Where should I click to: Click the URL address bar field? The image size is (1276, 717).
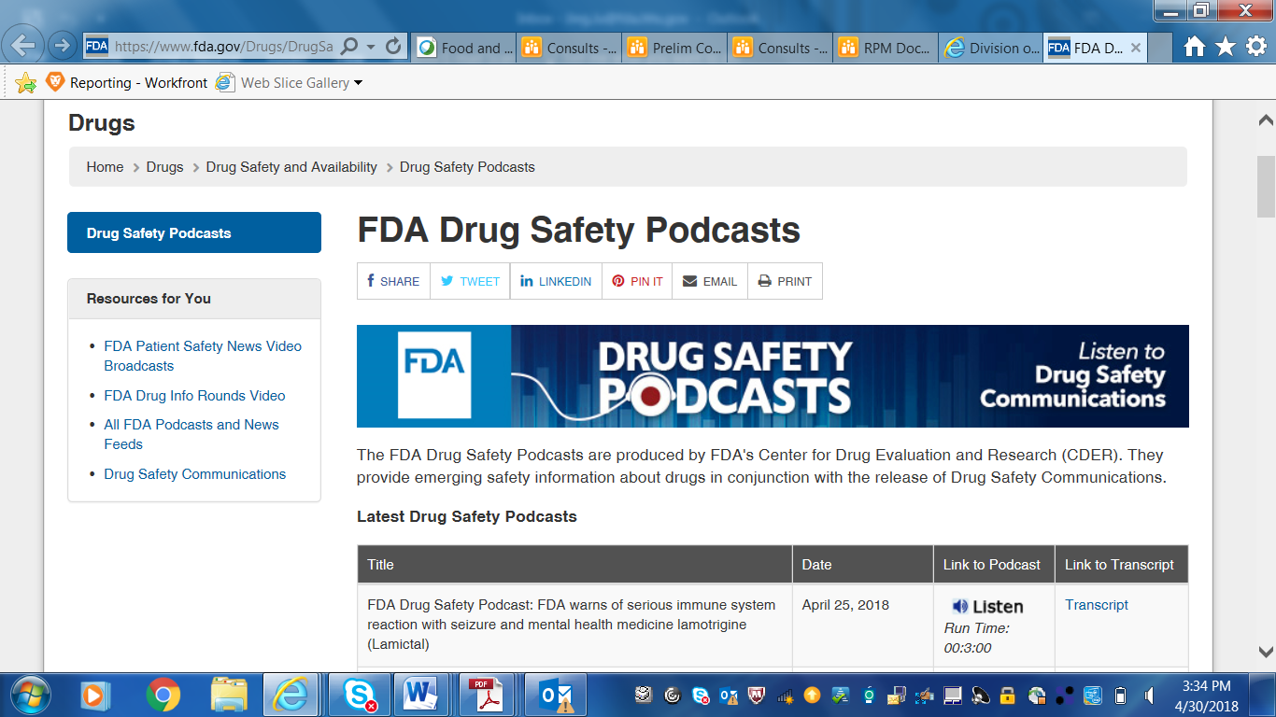tap(224, 47)
